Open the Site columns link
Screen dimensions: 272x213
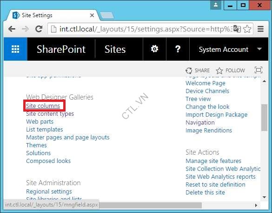[43, 106]
